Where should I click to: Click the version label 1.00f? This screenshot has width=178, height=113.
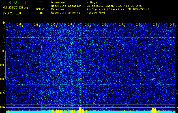[x=39, y=2]
